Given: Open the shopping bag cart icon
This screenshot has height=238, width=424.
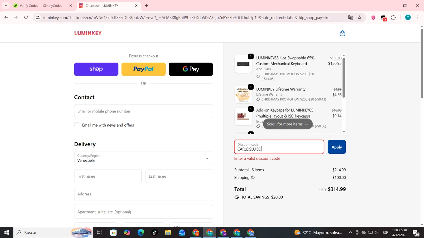Looking at the screenshot, I should (x=342, y=33).
